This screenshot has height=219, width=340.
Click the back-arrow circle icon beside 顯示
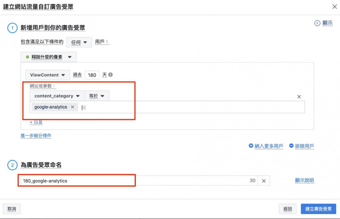[317, 23]
